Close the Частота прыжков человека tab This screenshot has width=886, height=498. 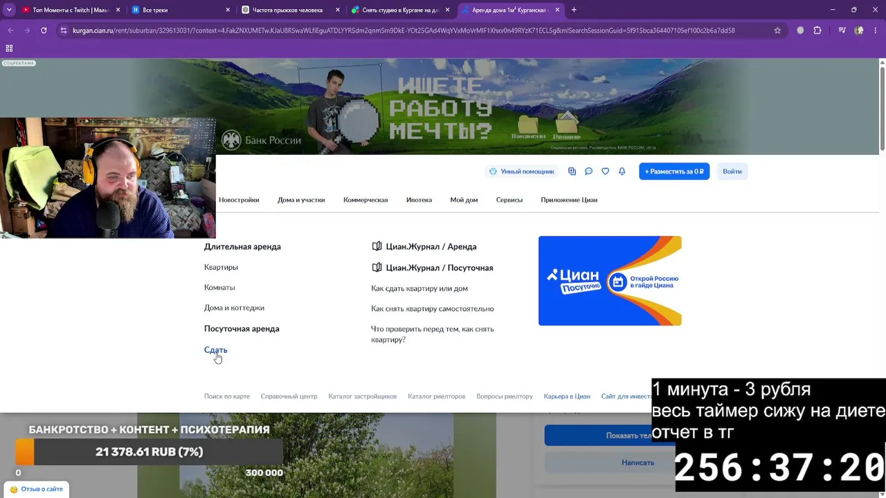338,10
